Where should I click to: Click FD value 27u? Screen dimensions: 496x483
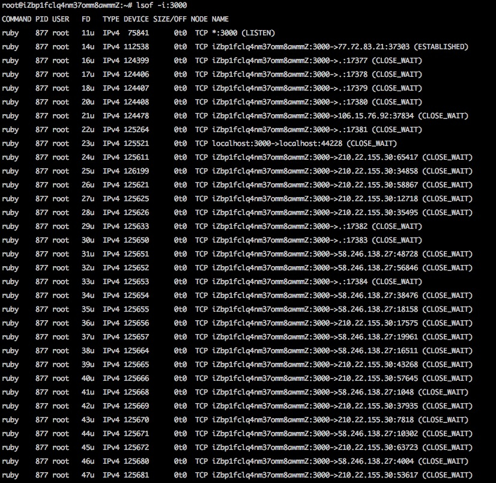(x=88, y=199)
